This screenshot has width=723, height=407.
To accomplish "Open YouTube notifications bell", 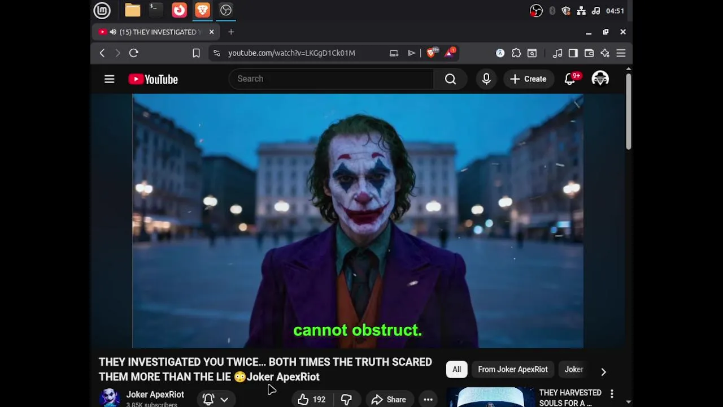I will point(570,79).
